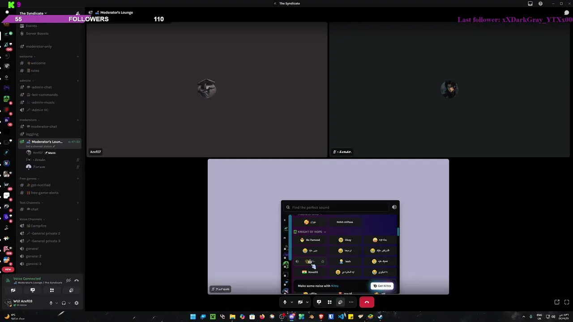Image resolution: width=573 pixels, height=322 pixels.
Task: Join the -General private 2 voice channel
Action: pyautogui.click(x=50, y=233)
